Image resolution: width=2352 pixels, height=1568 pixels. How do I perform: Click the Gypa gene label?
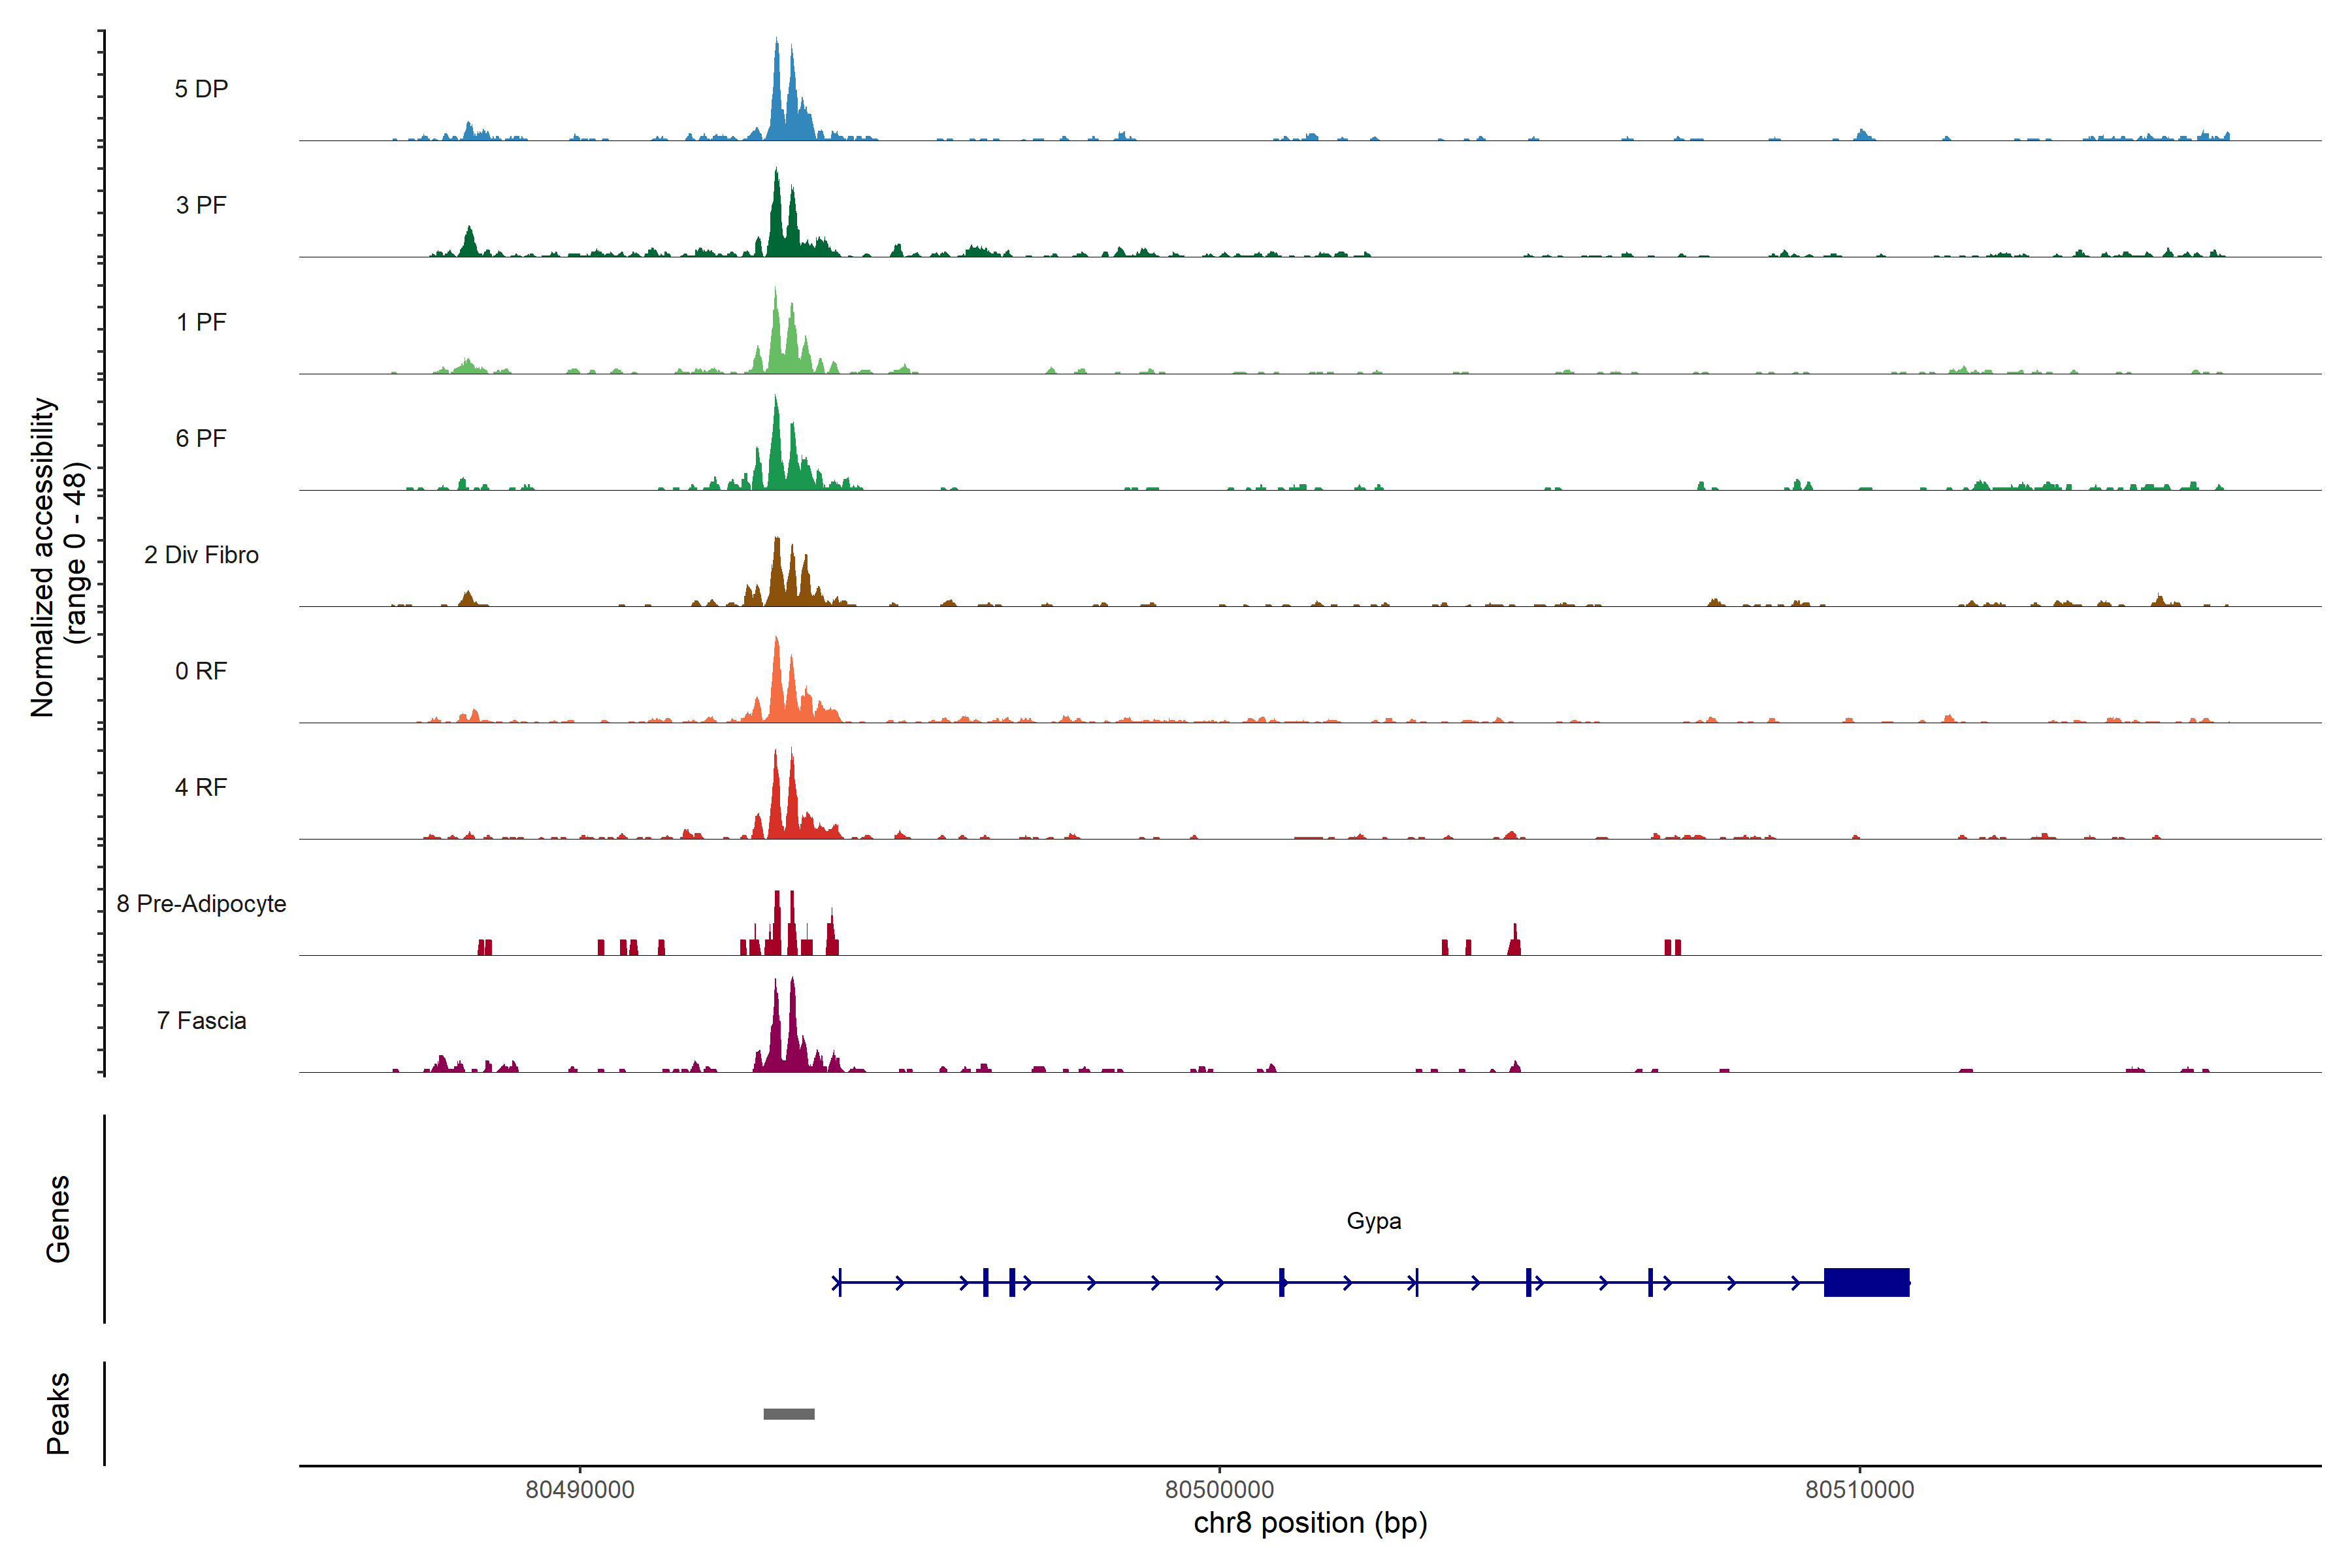click(x=1373, y=1220)
